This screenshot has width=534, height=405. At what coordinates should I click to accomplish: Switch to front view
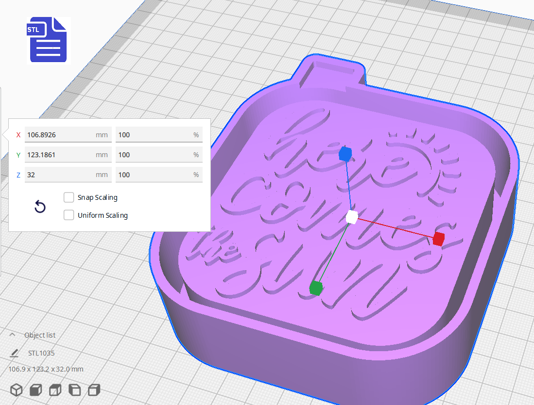point(35,389)
